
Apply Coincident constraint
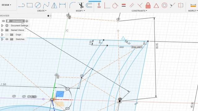coord(107,6)
